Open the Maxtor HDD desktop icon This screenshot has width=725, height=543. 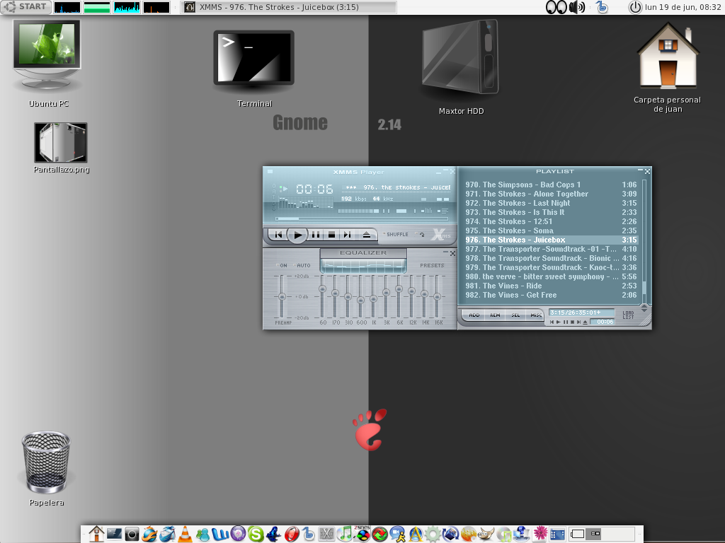[461, 67]
